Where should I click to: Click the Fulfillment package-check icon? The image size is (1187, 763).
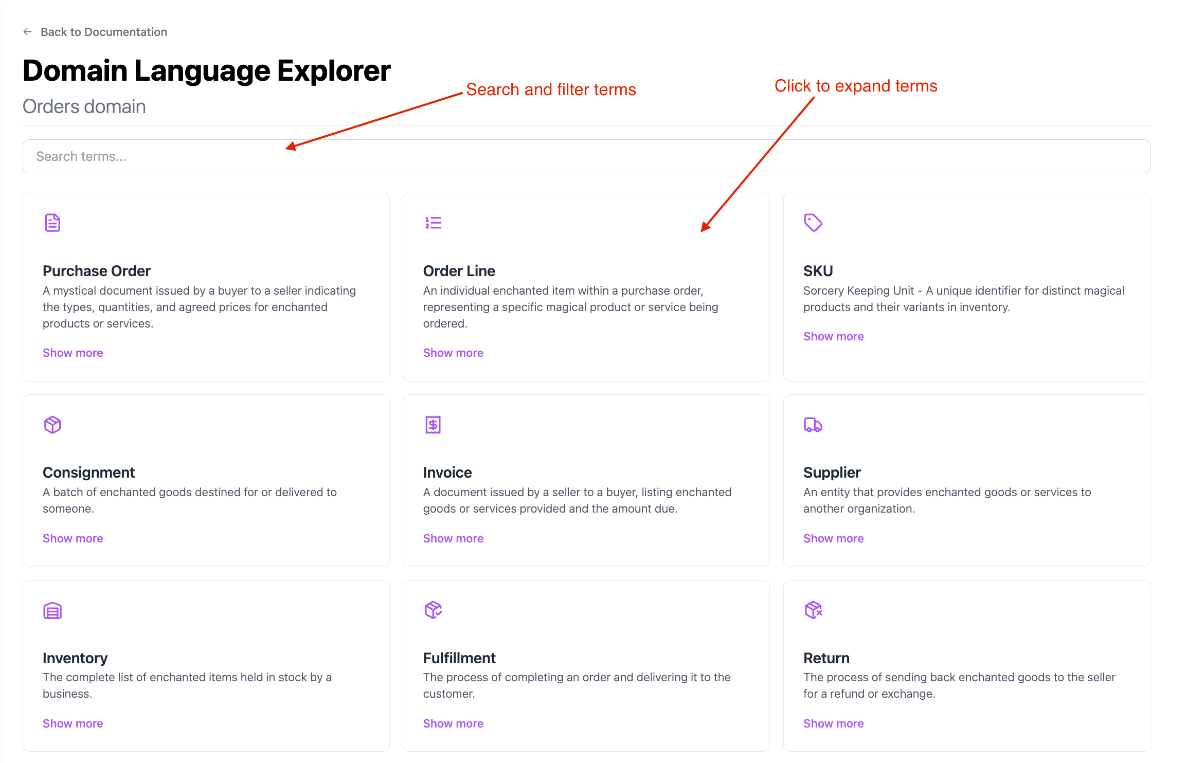point(433,610)
